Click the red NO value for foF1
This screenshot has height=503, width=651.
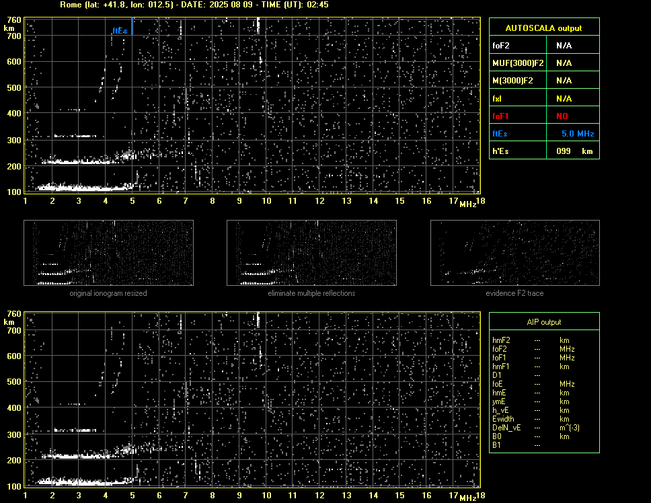(x=562, y=116)
